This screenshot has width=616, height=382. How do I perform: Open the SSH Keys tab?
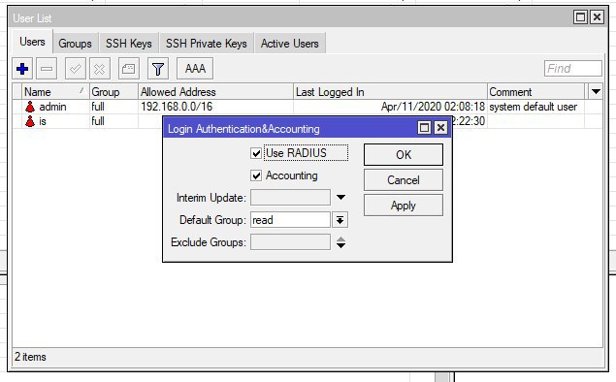(x=128, y=44)
